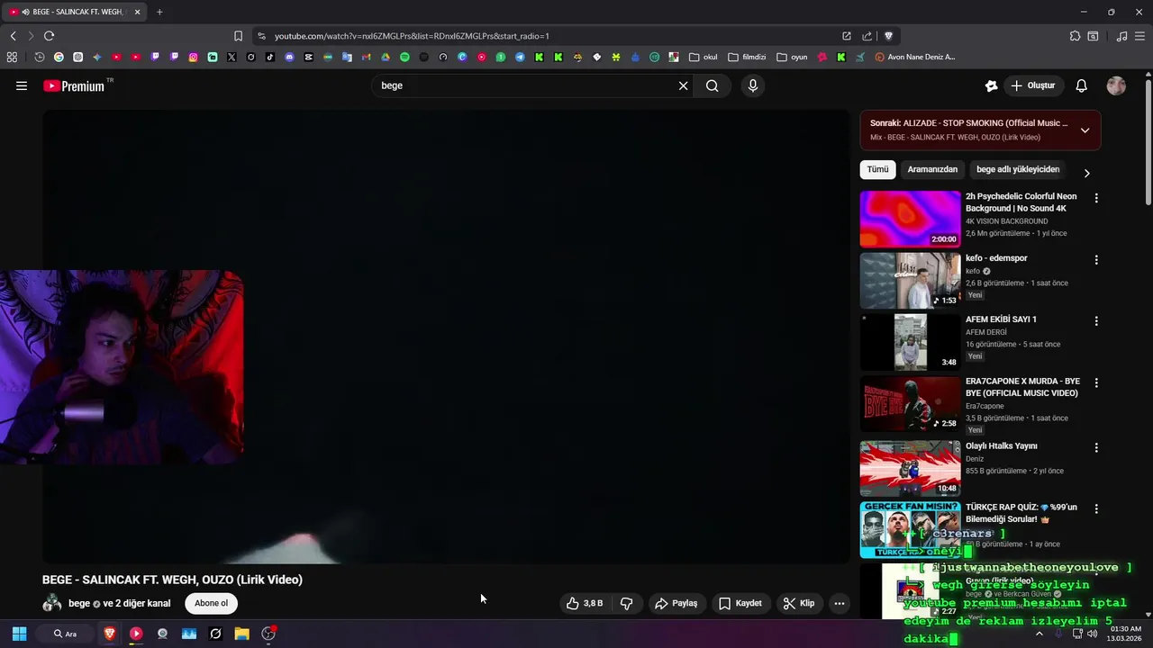Open Discord bookmark icon
Viewport: 1153px width, 648px height.
pos(289,57)
